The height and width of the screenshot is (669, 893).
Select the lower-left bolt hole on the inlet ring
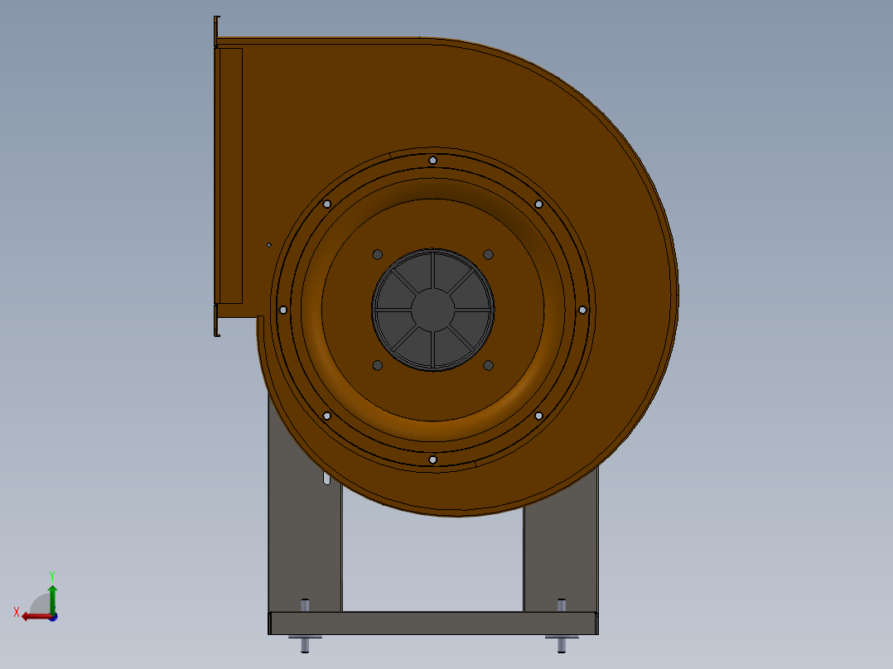click(x=327, y=416)
